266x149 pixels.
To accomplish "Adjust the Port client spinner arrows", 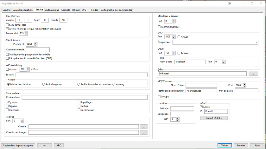I will tap(36, 44).
